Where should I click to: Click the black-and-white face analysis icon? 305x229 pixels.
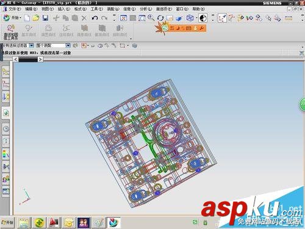coord(203,18)
